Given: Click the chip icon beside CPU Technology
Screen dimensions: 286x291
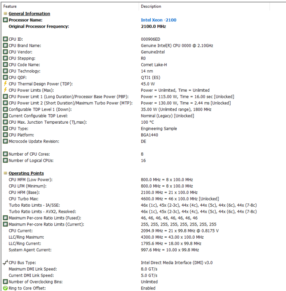Looking at the screenshot, I should click(x=5, y=71).
